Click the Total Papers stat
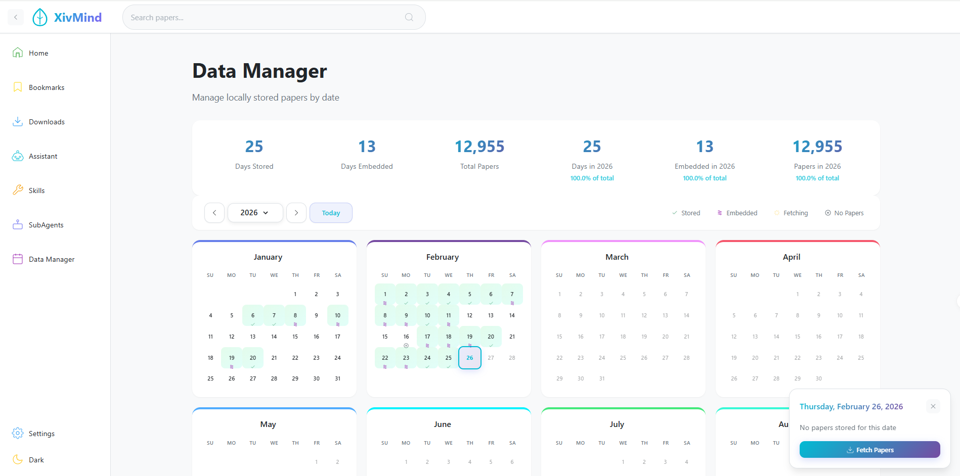This screenshot has height=476, width=960. [x=479, y=154]
